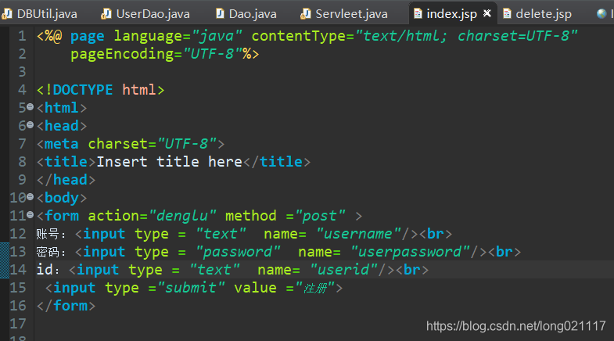The image size is (614, 341).
Task: Close the index.jsp tab
Action: tap(487, 14)
